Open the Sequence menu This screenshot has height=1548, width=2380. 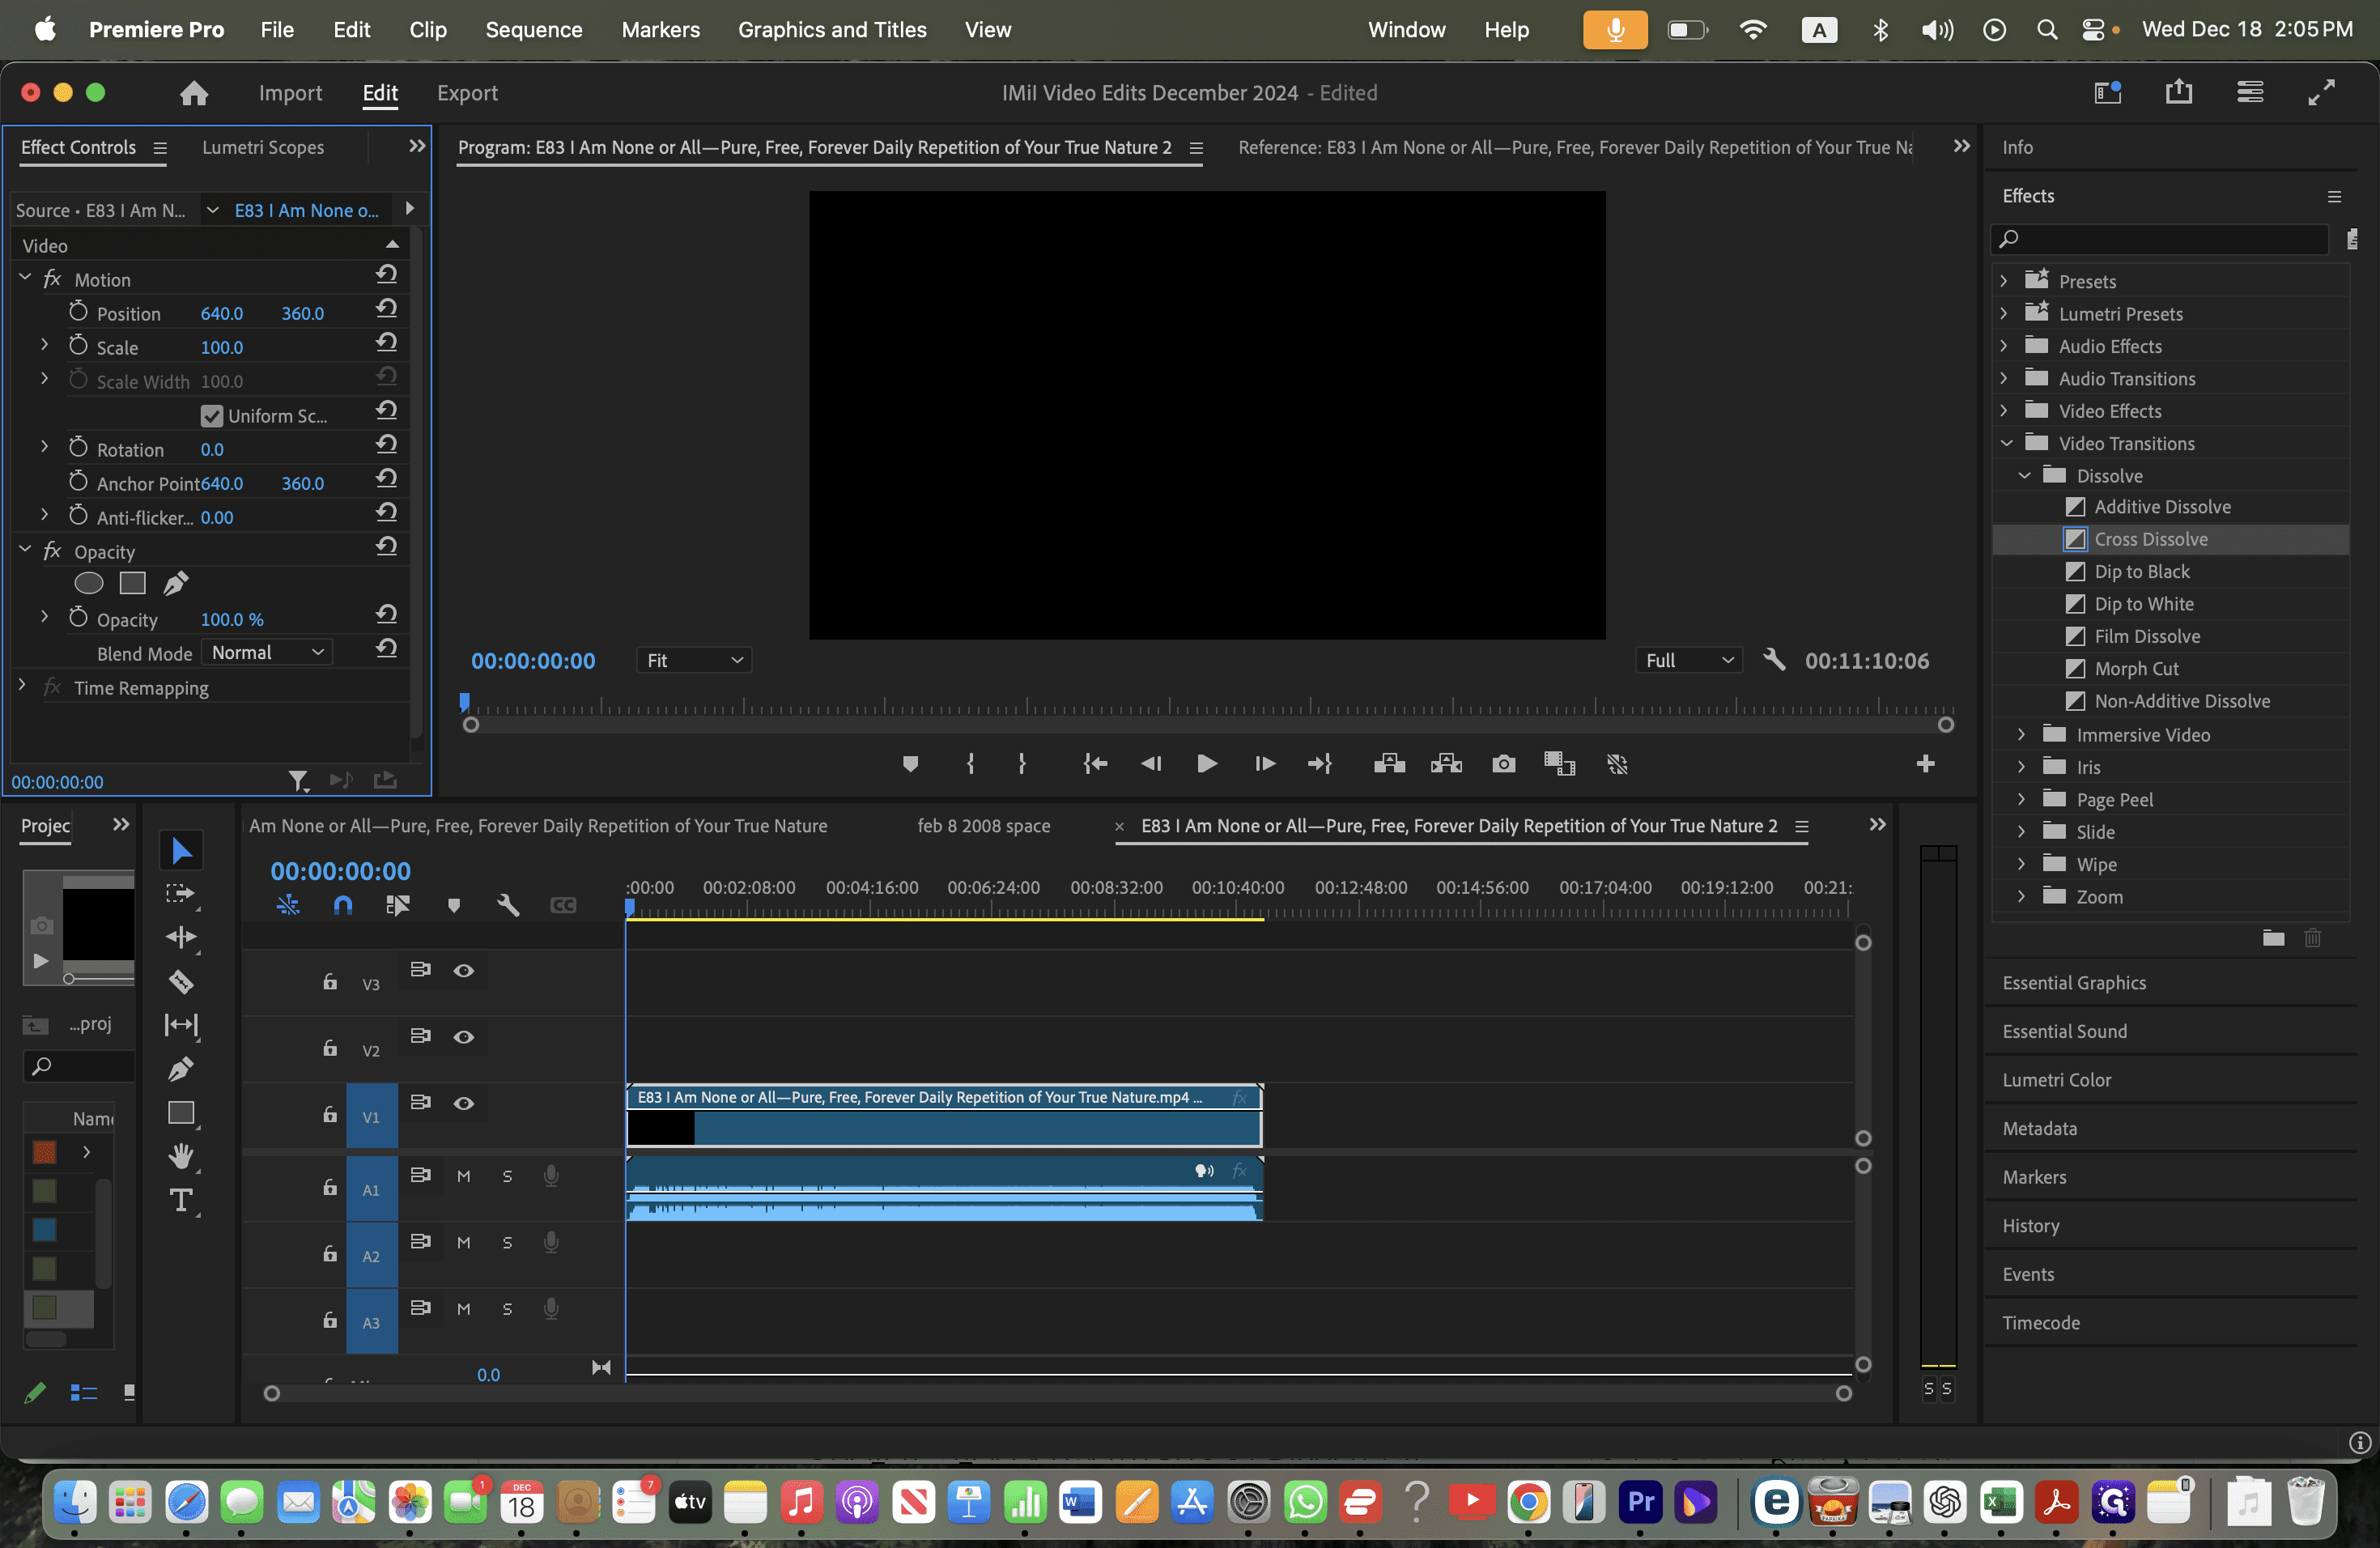click(x=534, y=29)
